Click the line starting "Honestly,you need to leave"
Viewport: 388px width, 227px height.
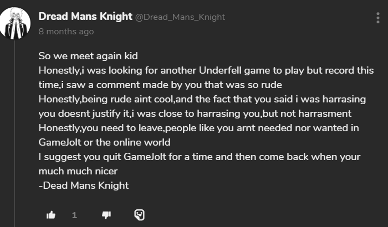200,128
